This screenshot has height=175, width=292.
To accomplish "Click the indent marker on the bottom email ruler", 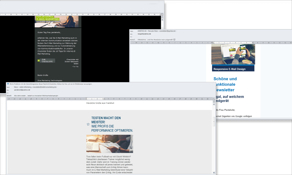I will (x=86, y=99).
